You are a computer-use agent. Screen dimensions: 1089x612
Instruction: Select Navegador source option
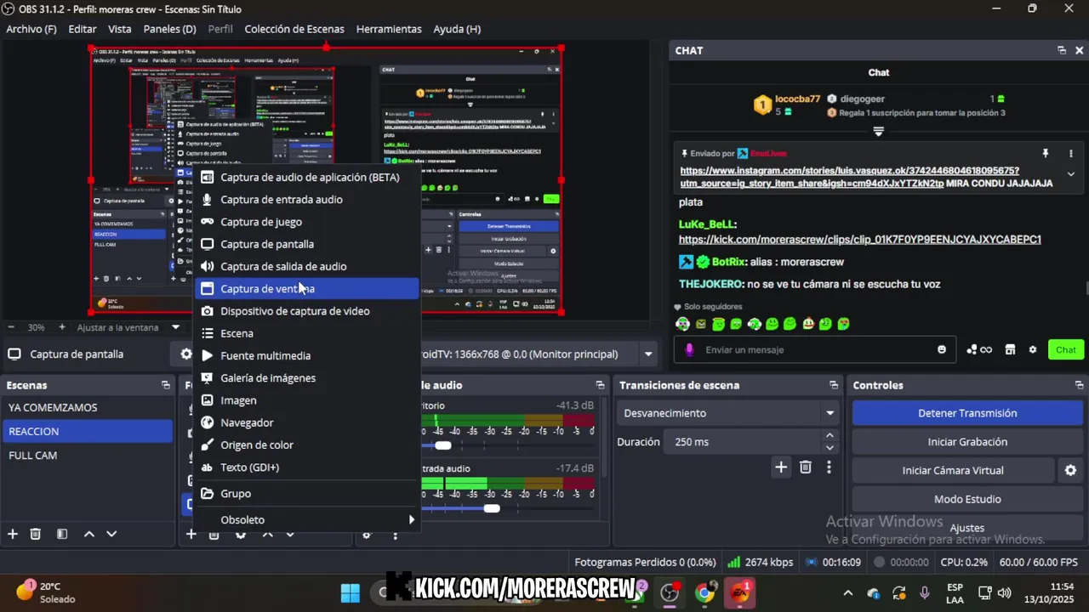306,422
